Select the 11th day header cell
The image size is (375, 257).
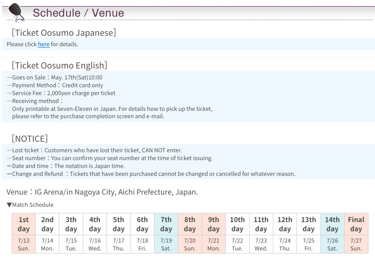[261, 224]
